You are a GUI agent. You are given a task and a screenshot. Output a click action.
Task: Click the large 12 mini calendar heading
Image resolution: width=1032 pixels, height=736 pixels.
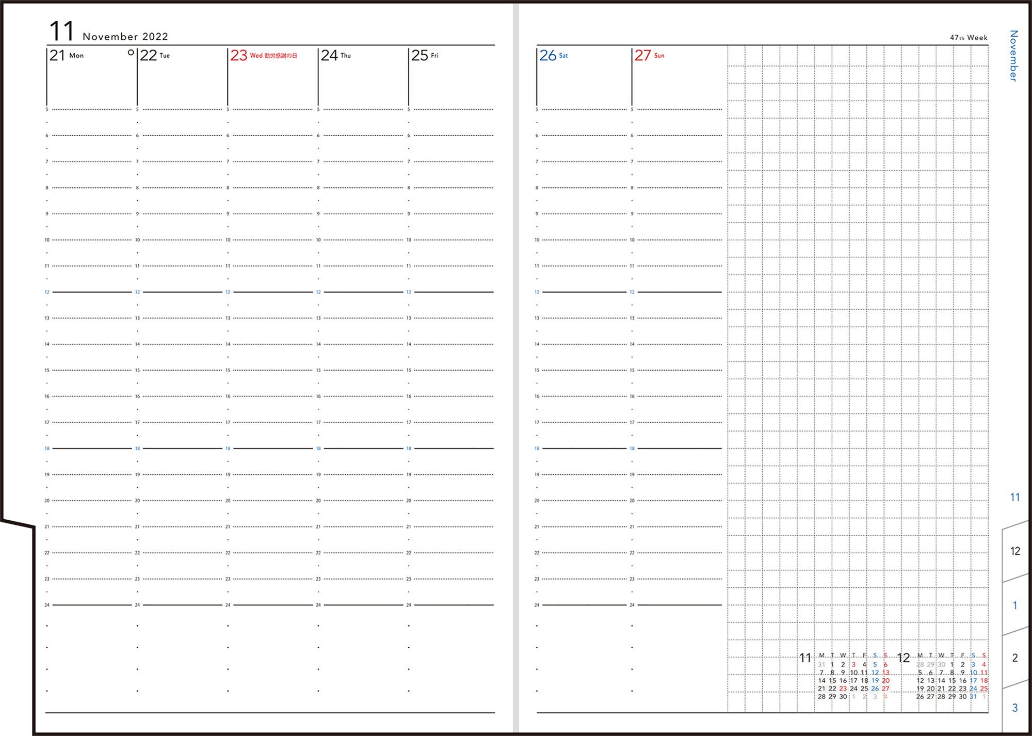pyautogui.click(x=904, y=658)
